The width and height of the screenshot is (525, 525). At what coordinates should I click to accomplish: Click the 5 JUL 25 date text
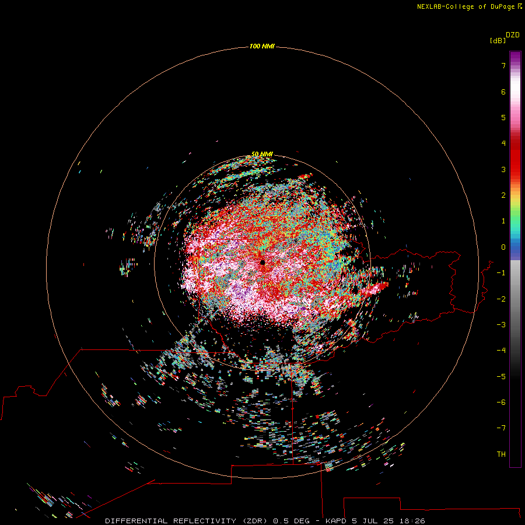pos(372,521)
